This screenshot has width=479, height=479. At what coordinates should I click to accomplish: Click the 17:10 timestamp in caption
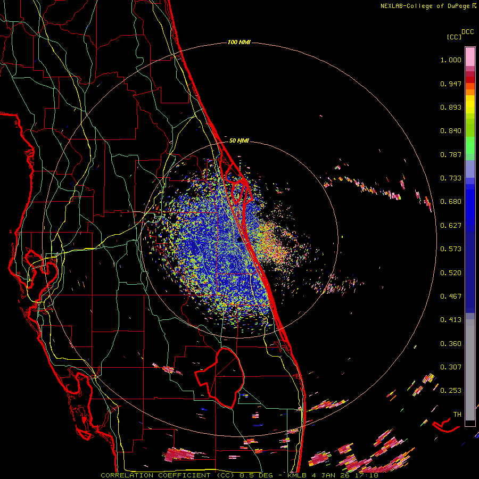(x=367, y=475)
